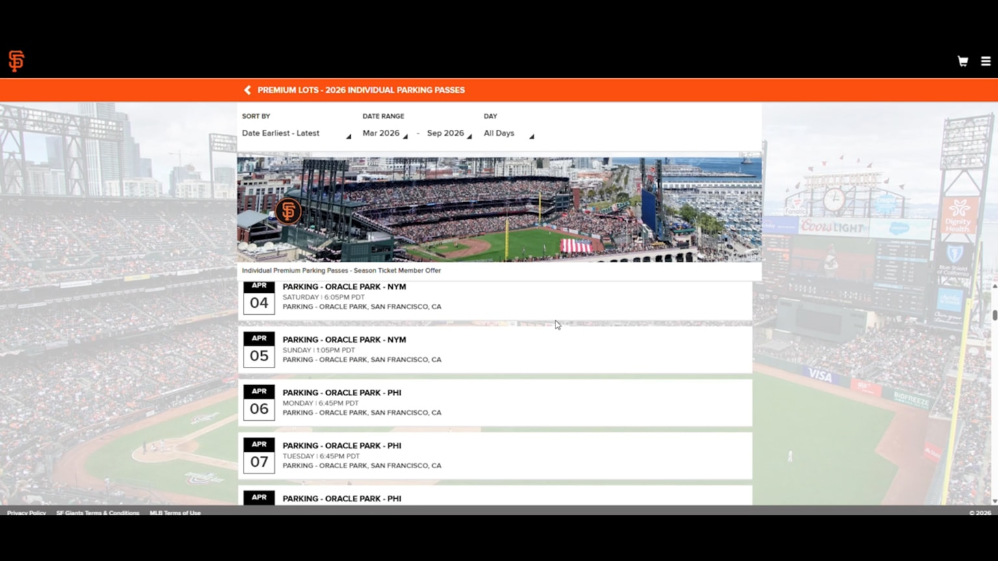
Task: Go back using the left chevron arrow
Action: (x=247, y=90)
